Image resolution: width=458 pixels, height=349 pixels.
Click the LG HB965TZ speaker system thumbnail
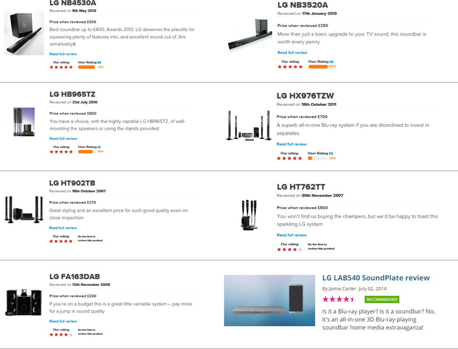tap(24, 122)
